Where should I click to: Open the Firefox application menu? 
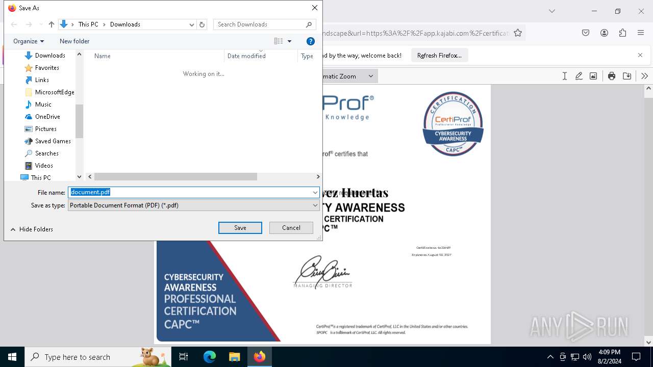click(x=641, y=33)
